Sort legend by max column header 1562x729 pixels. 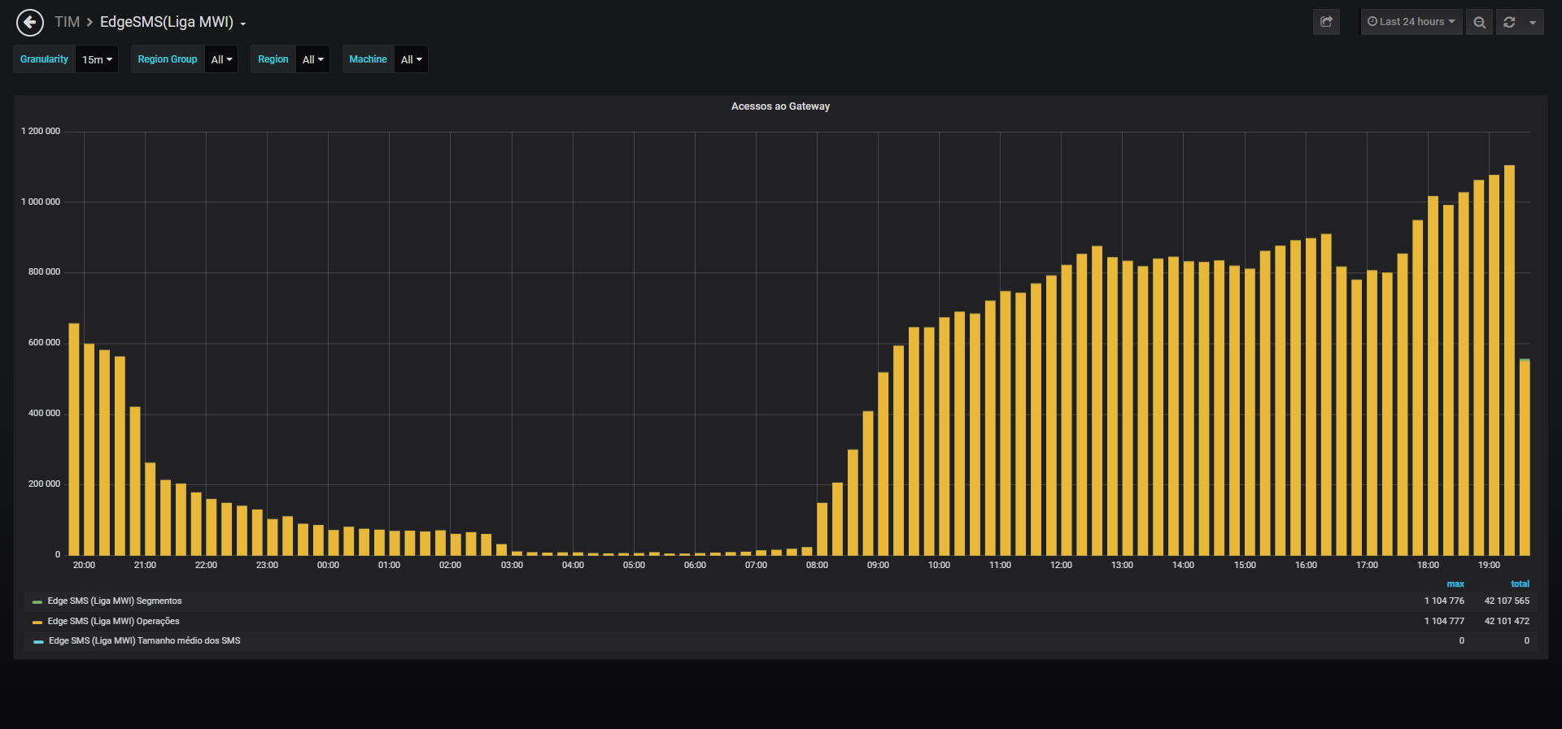[1455, 584]
